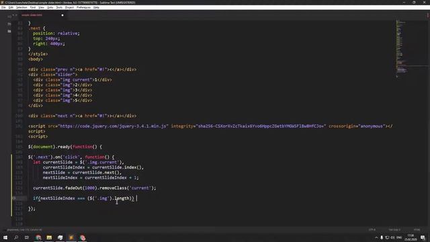Click the microphone tray icon
Viewport: 430px width, 242px height.
382,237
